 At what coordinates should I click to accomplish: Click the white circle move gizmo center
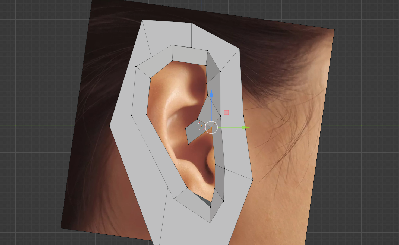coord(211,127)
